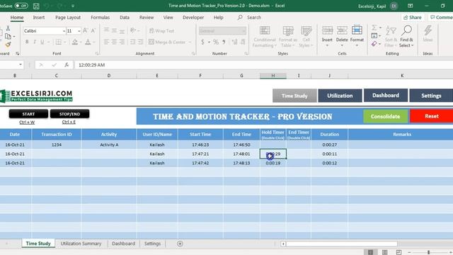
Task: Click Increase Font Size icon
Action: tap(85, 30)
